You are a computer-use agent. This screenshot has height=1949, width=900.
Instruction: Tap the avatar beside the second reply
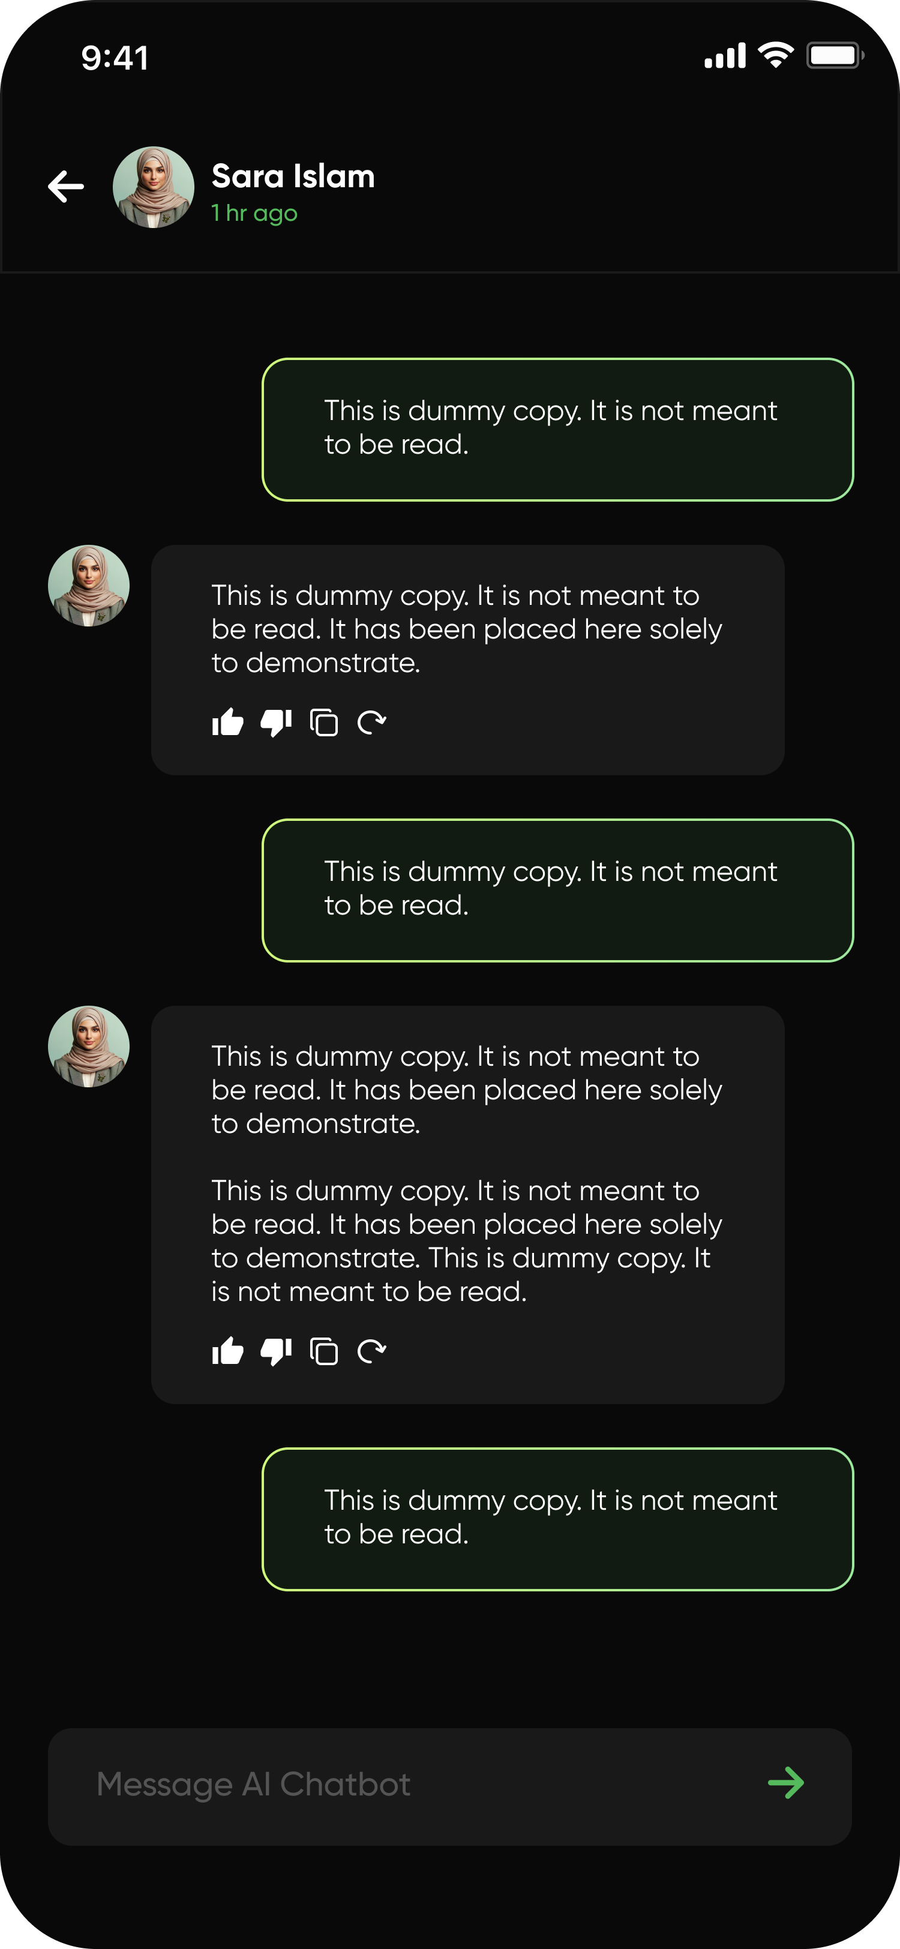point(88,1047)
